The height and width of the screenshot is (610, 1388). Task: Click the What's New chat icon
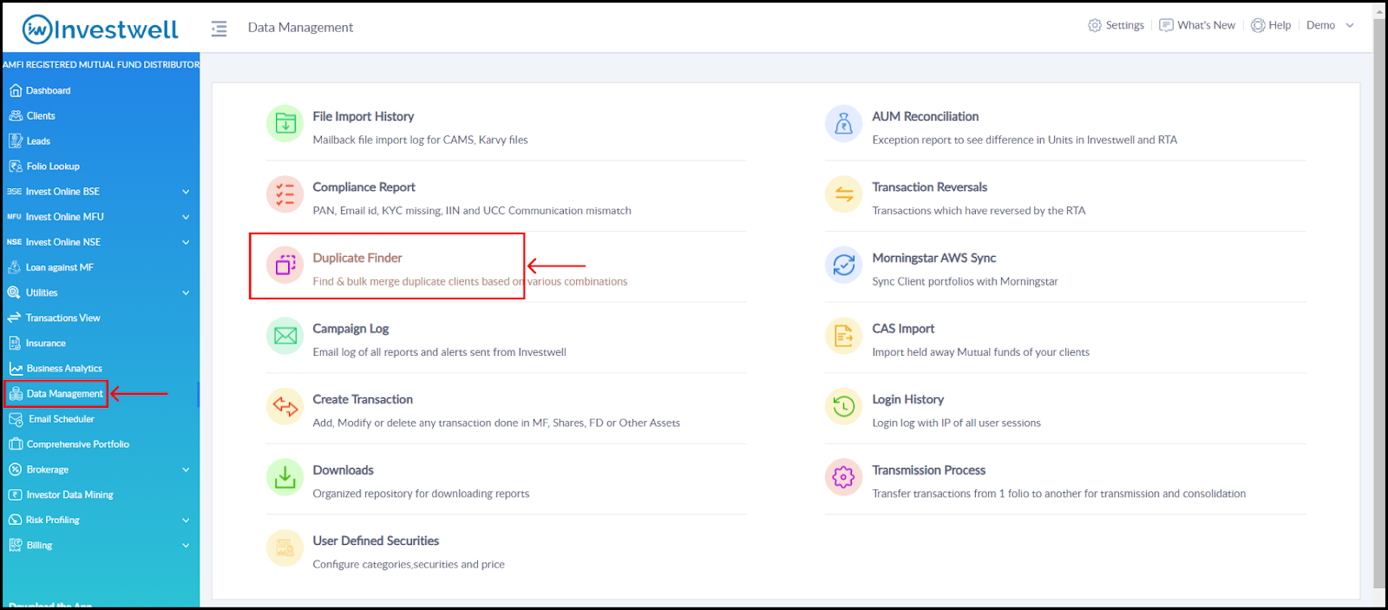(x=1167, y=25)
